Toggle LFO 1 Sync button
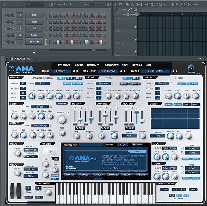Viewport: 207px width, 206px height. pos(195,159)
